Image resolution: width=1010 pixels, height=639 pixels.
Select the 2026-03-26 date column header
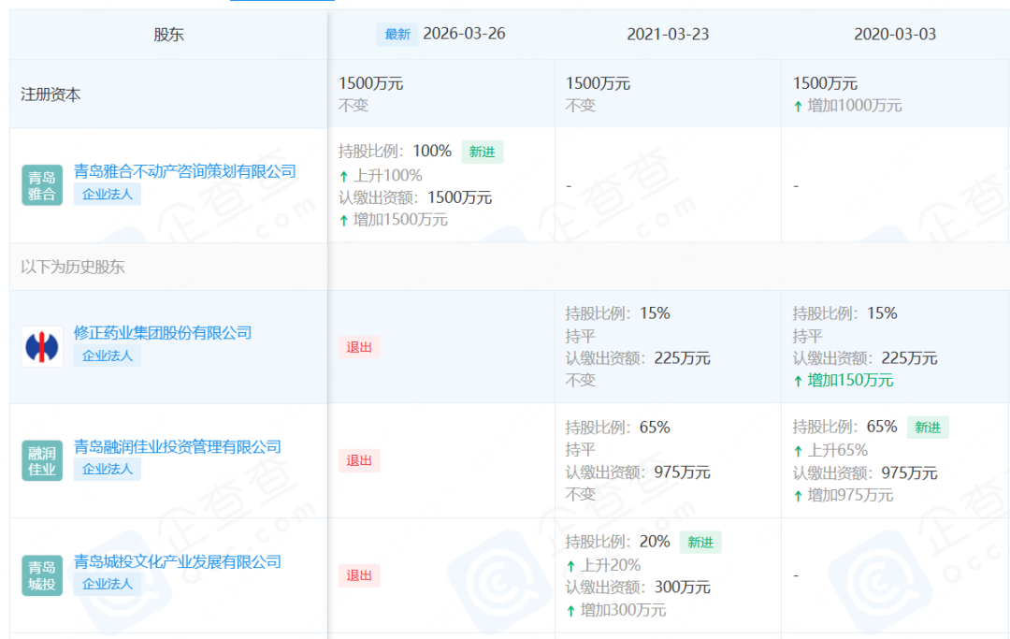464,34
